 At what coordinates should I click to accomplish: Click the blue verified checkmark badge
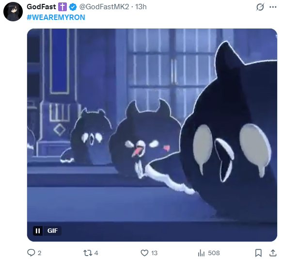point(73,7)
